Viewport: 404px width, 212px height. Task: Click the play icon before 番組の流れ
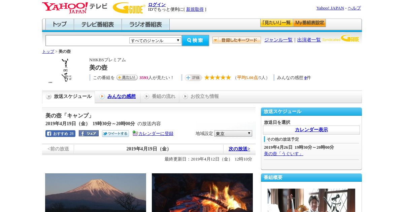(x=146, y=97)
